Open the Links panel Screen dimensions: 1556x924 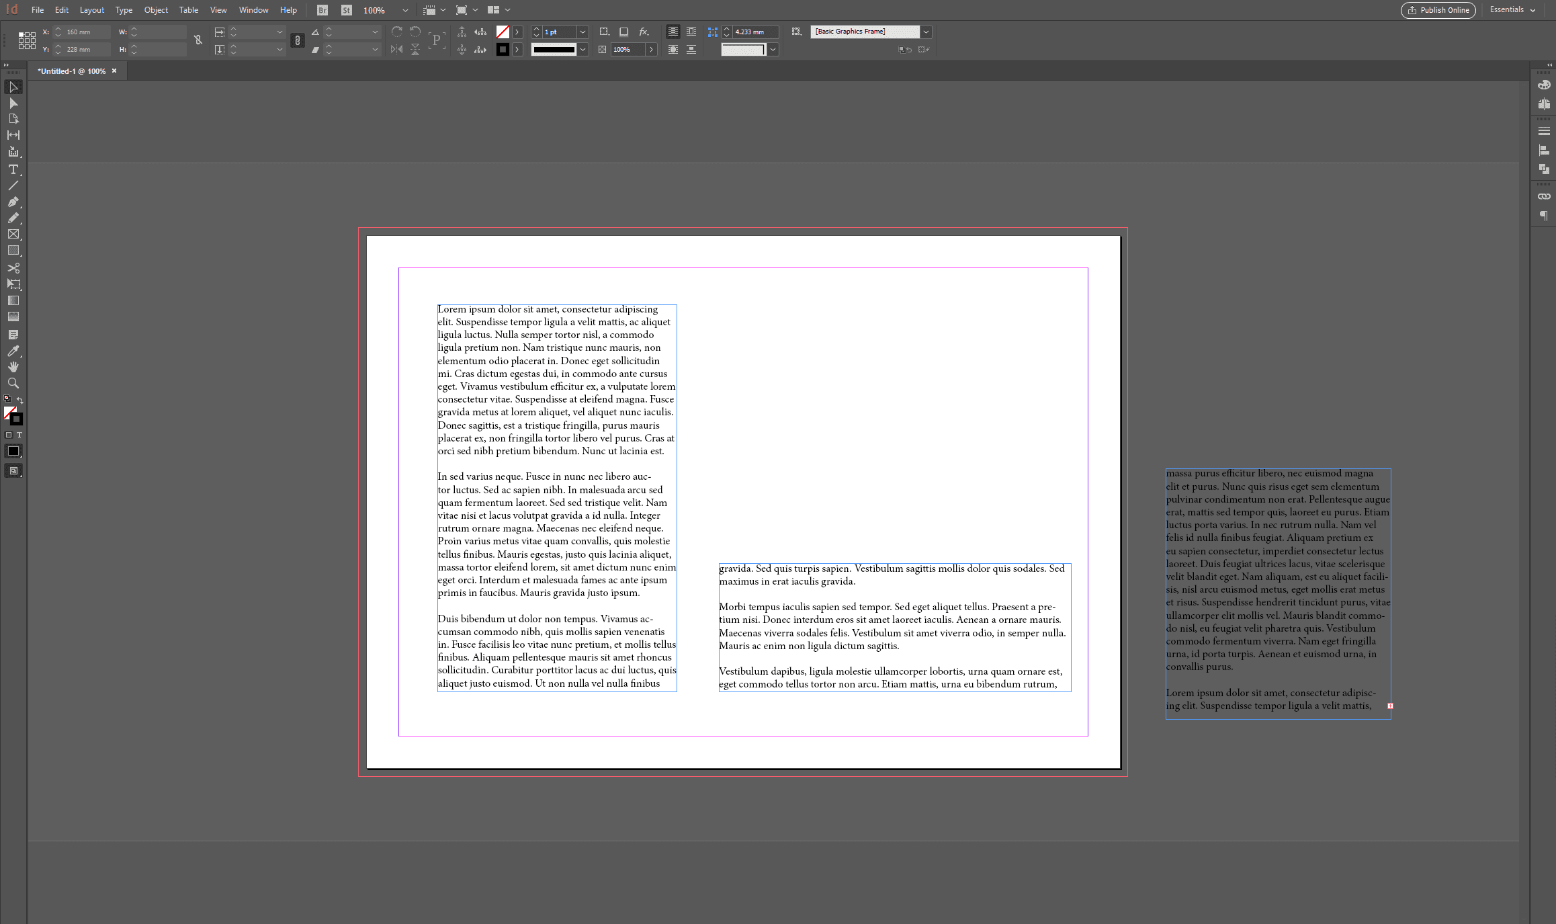1543,196
